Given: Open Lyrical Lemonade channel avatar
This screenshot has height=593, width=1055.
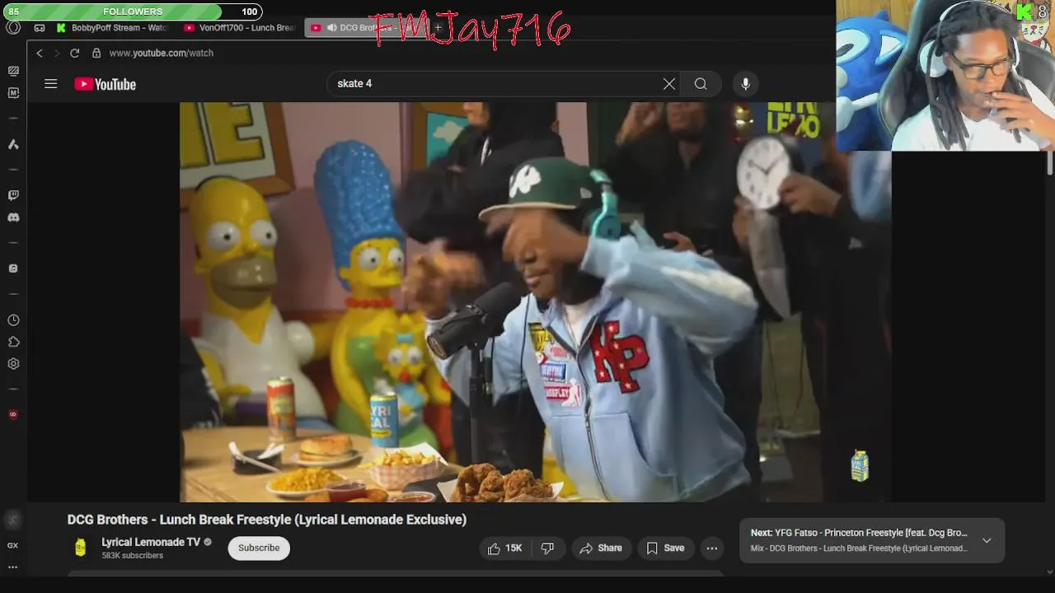Looking at the screenshot, I should (81, 548).
